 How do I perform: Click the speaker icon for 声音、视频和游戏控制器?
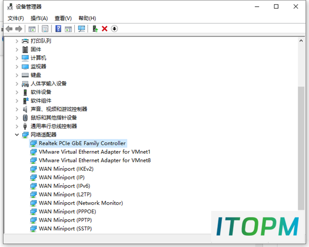coord(25,109)
